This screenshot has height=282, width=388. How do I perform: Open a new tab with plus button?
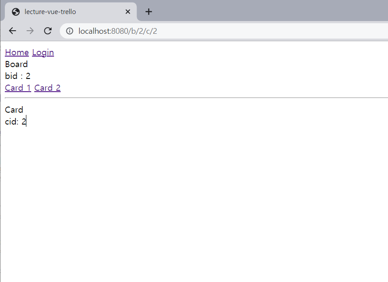tap(149, 11)
